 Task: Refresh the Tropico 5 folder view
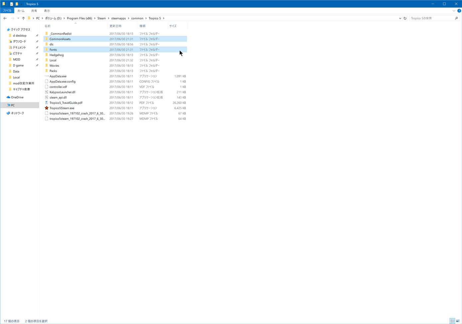pos(405,18)
